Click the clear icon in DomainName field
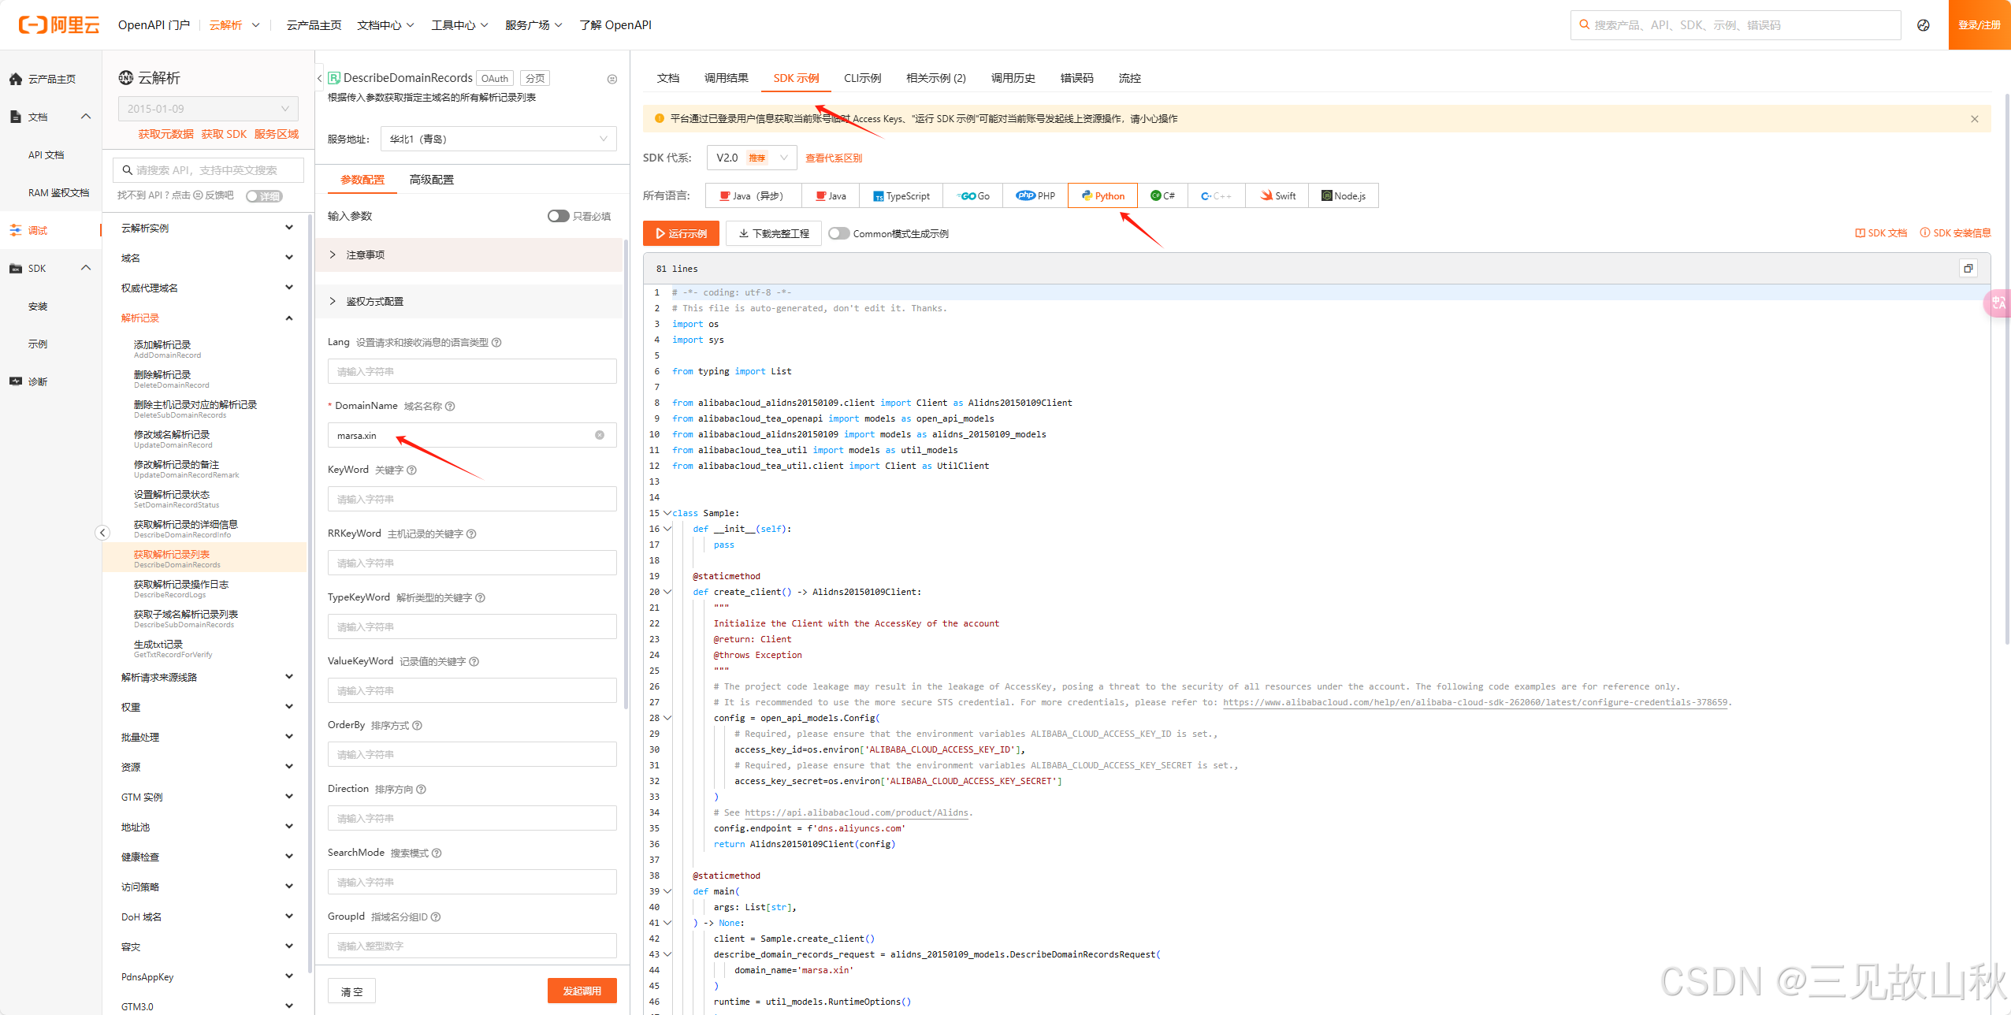 (600, 435)
